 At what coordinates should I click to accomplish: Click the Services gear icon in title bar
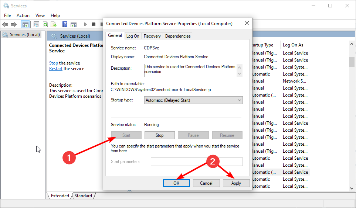coord(6,6)
